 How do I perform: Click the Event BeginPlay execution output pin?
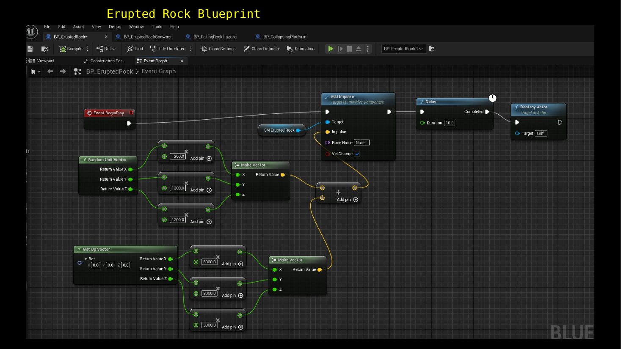[129, 123]
